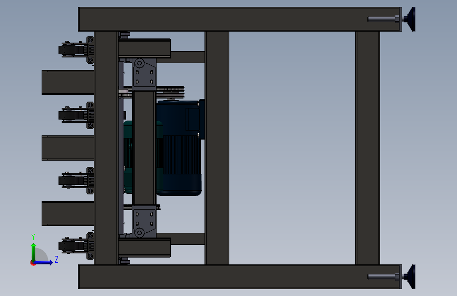Select the rightmost vertical frame post
457x296 pixels.
tap(367, 148)
